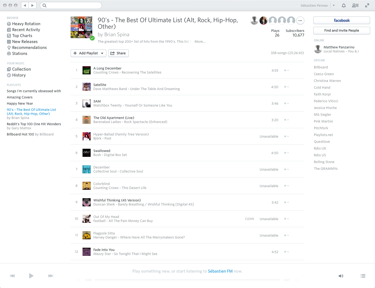The height and width of the screenshot is (288, 375).
Task: Select the song title 'Satellite'
Action: tap(100, 85)
